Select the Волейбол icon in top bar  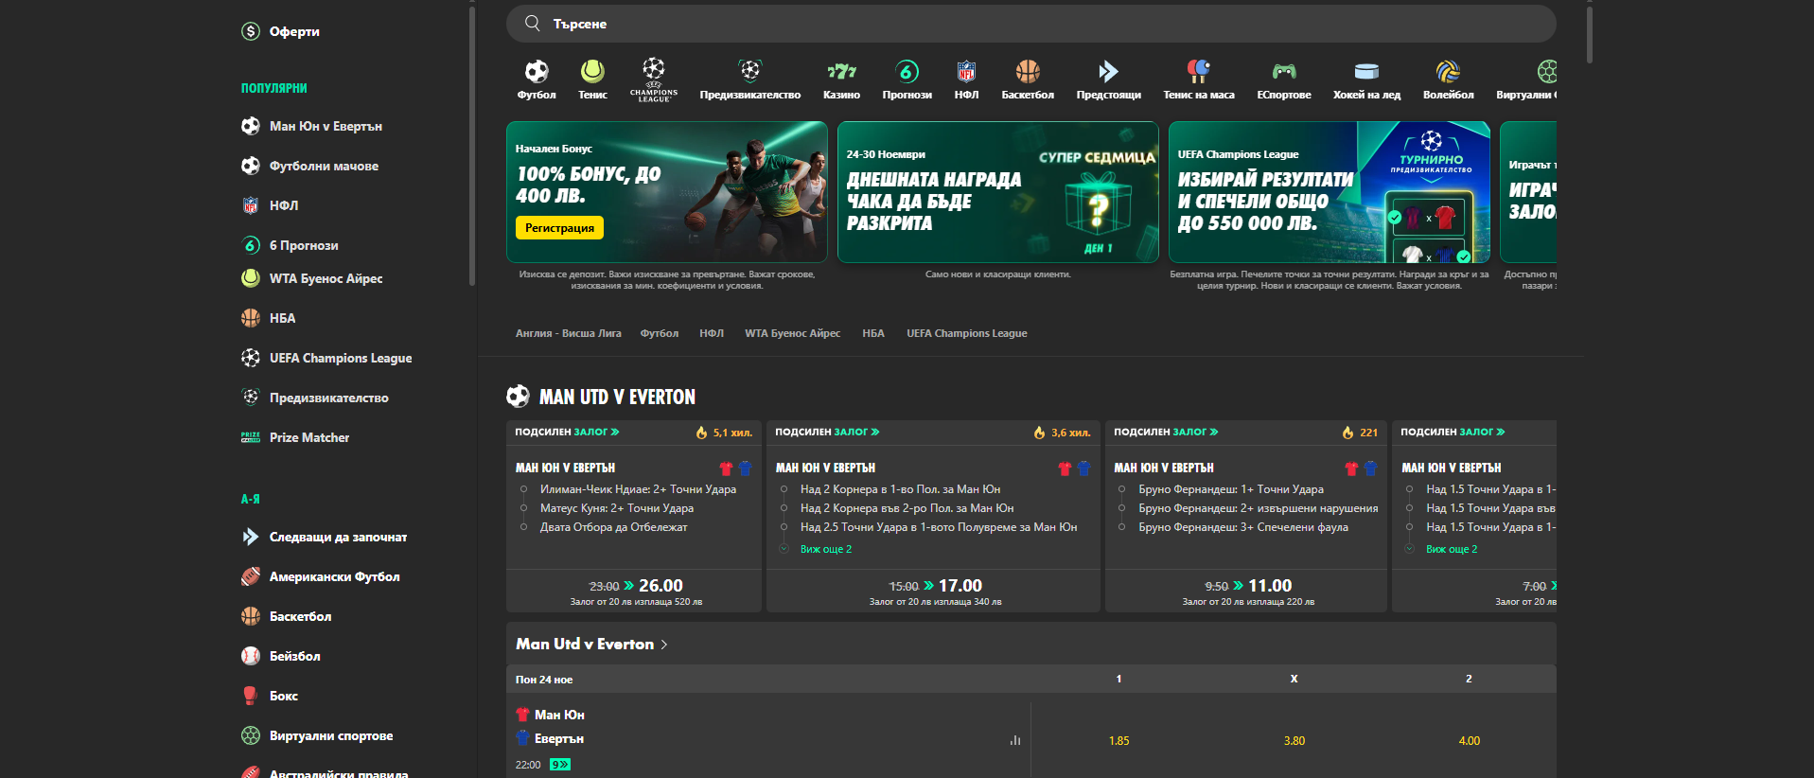[x=1448, y=80]
